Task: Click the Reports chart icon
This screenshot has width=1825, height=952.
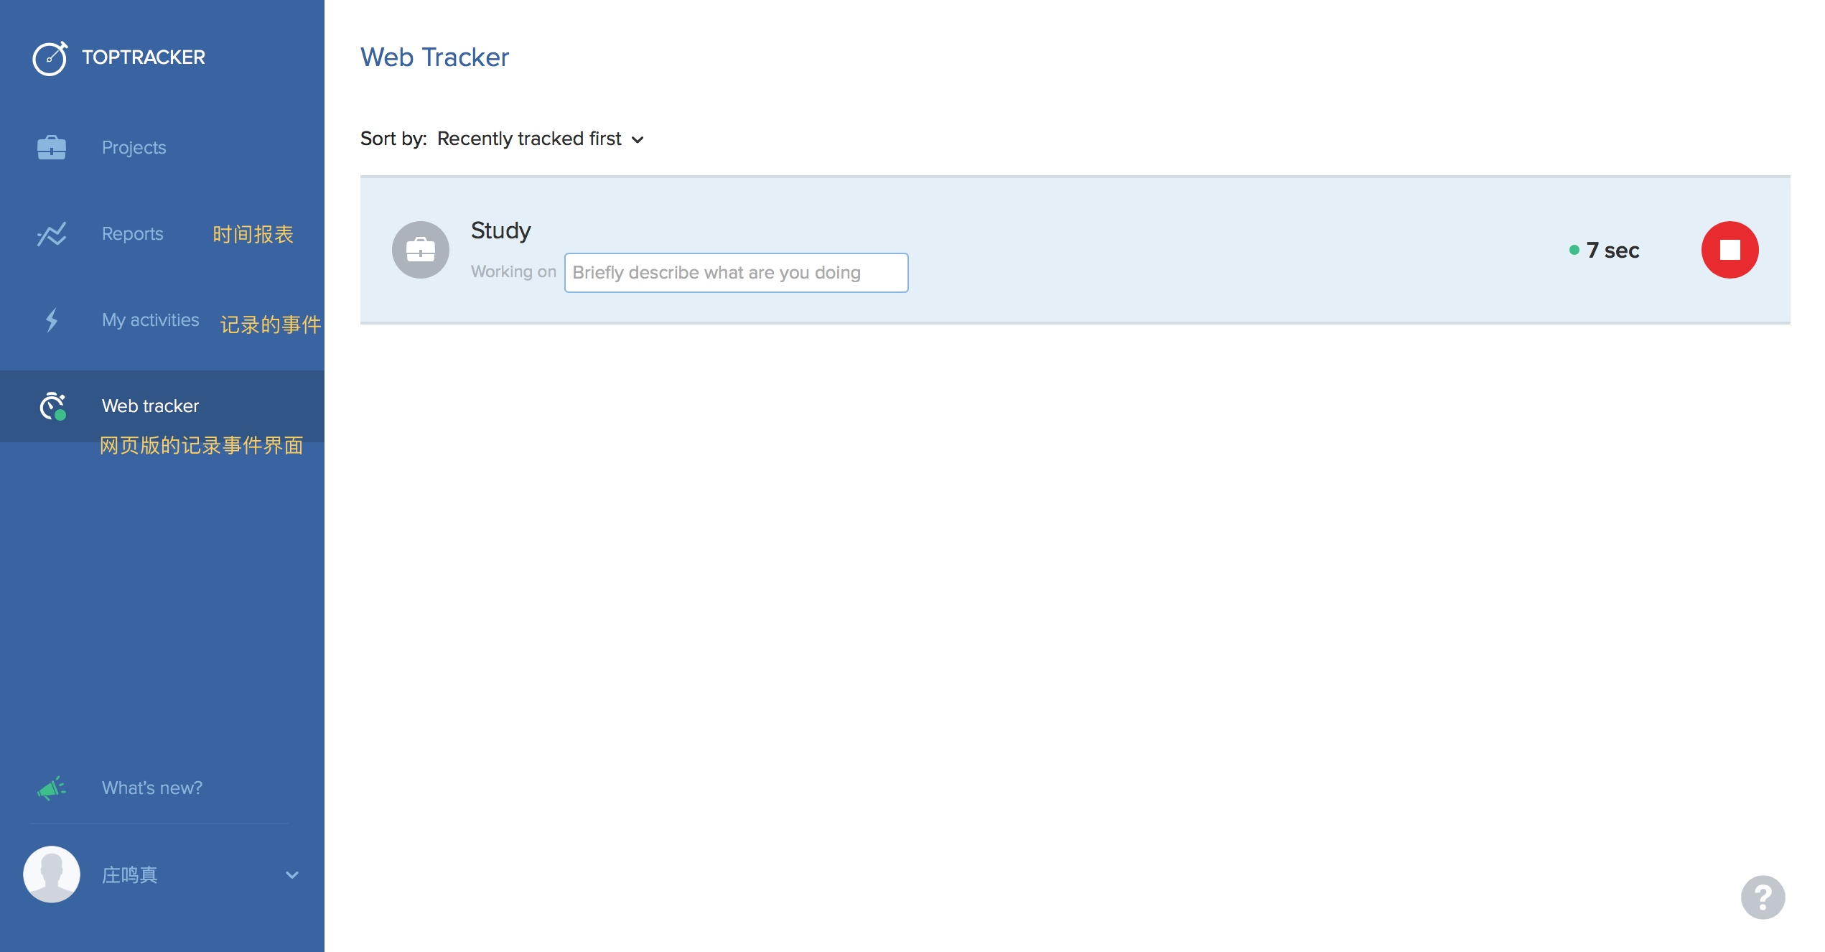Action: [x=52, y=234]
